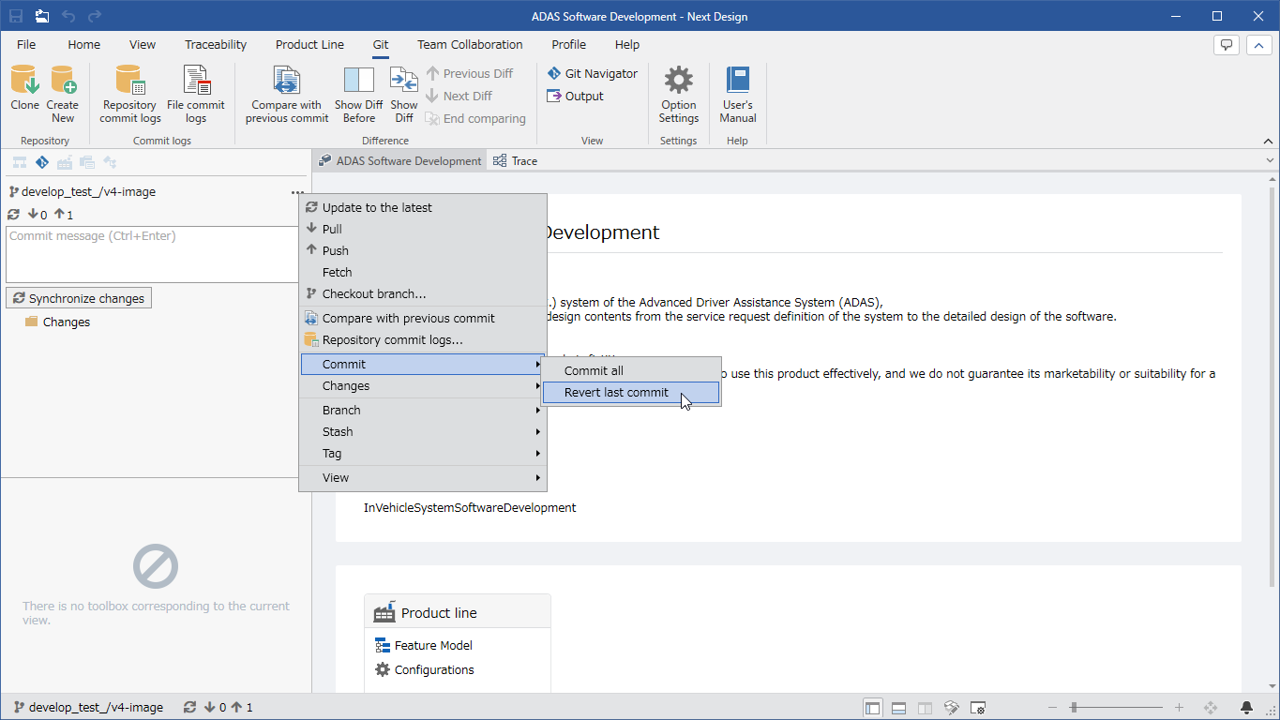This screenshot has height=720, width=1280.
Task: Switch to the Trace document tab
Action: tap(516, 160)
